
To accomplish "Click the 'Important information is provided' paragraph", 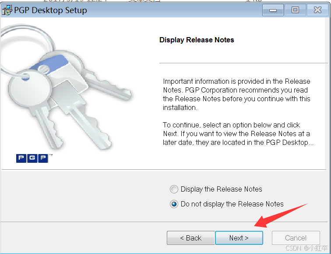I will pyautogui.click(x=236, y=95).
